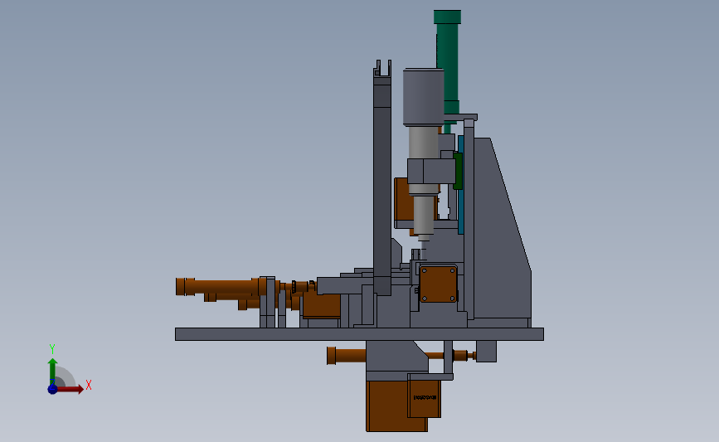Select the gray clamp block around the spindle

(431, 171)
